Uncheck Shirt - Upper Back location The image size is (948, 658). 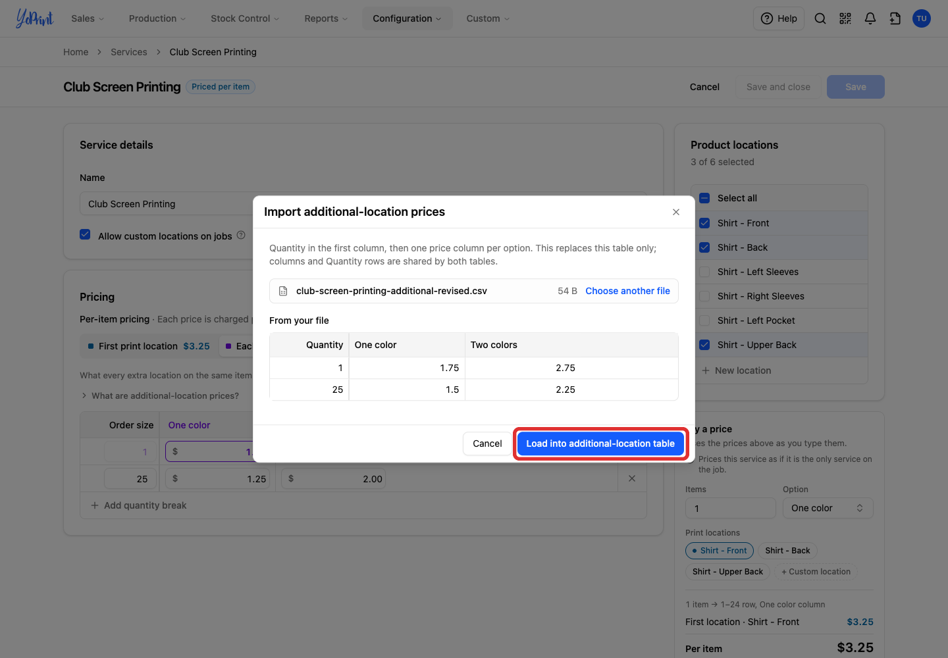coord(704,345)
